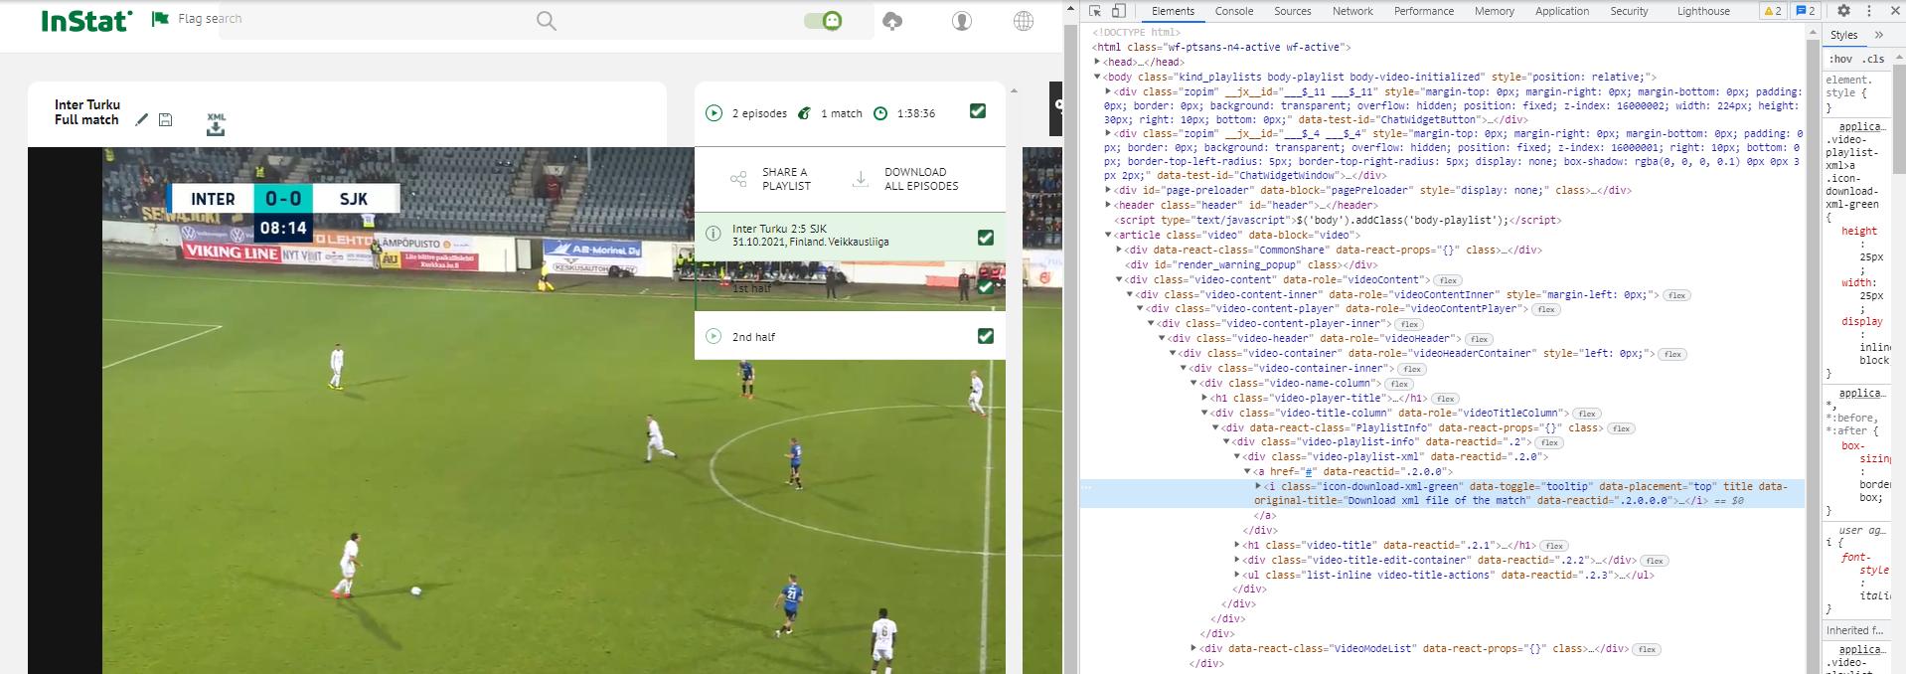1906x674 pixels.
Task: Click play icon next to 2 episodes
Action: [x=714, y=113]
